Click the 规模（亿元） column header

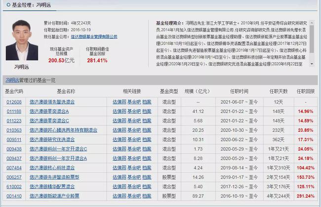197,92
